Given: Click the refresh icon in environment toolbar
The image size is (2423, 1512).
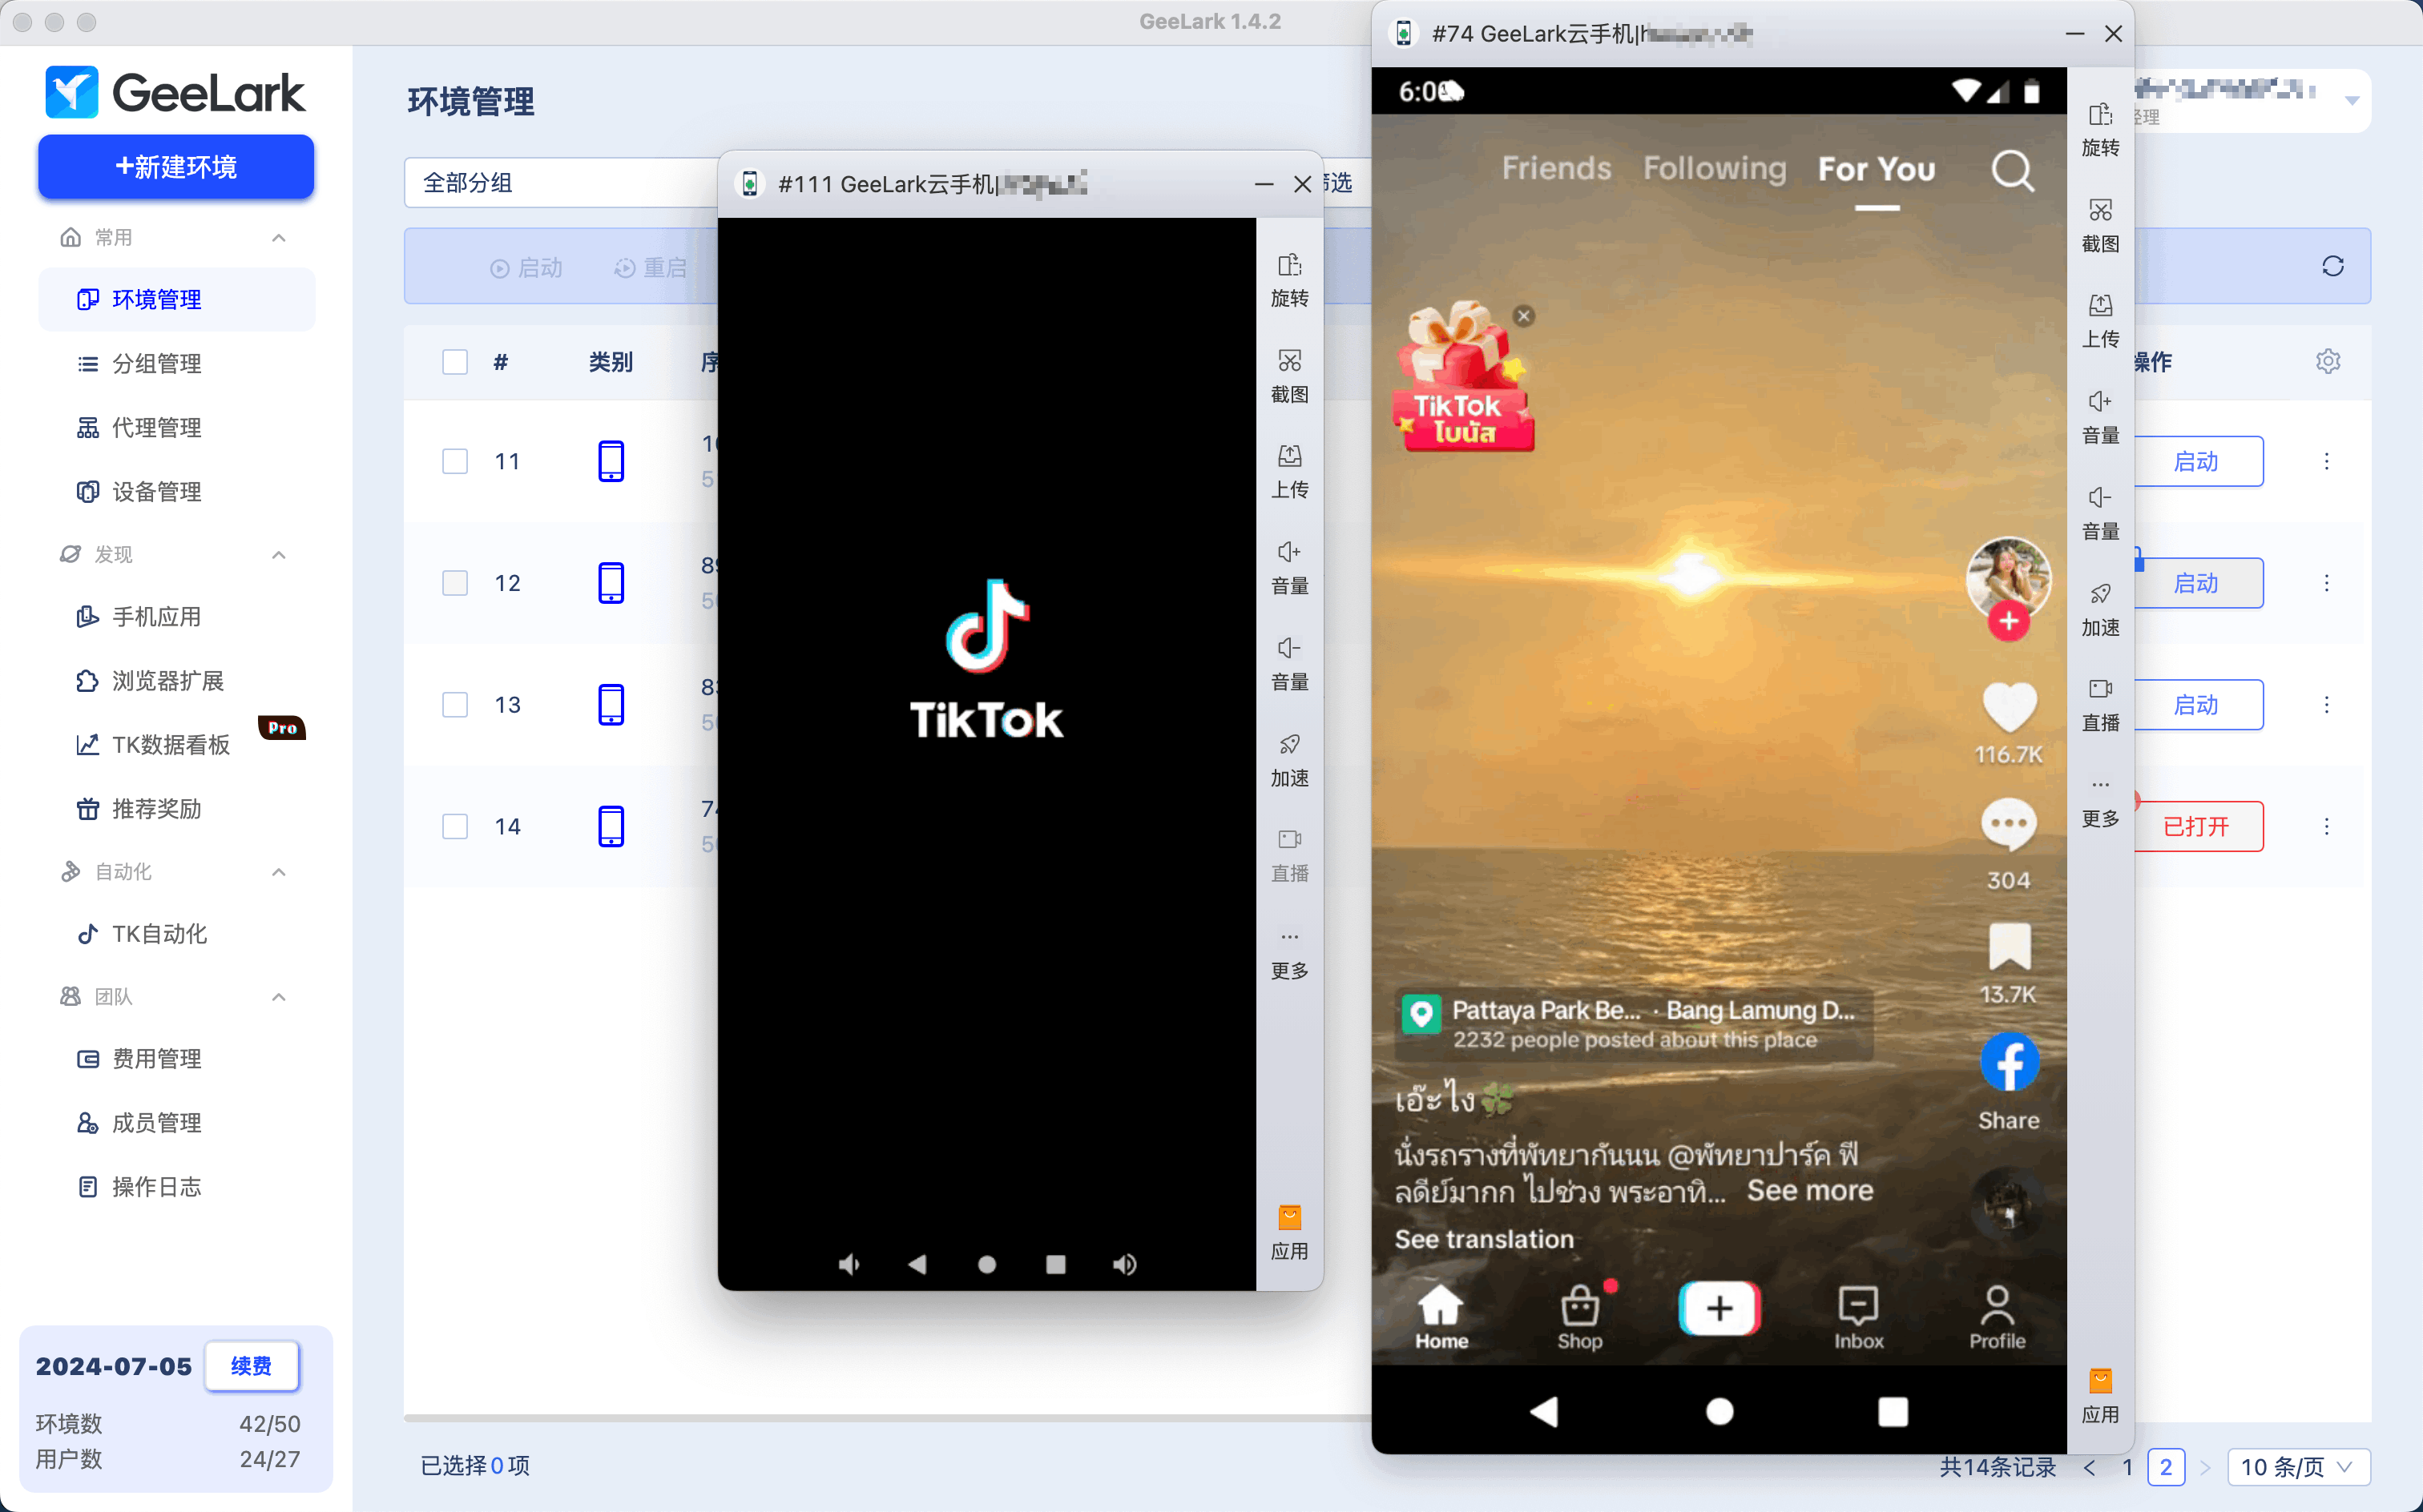Looking at the screenshot, I should pyautogui.click(x=2332, y=266).
